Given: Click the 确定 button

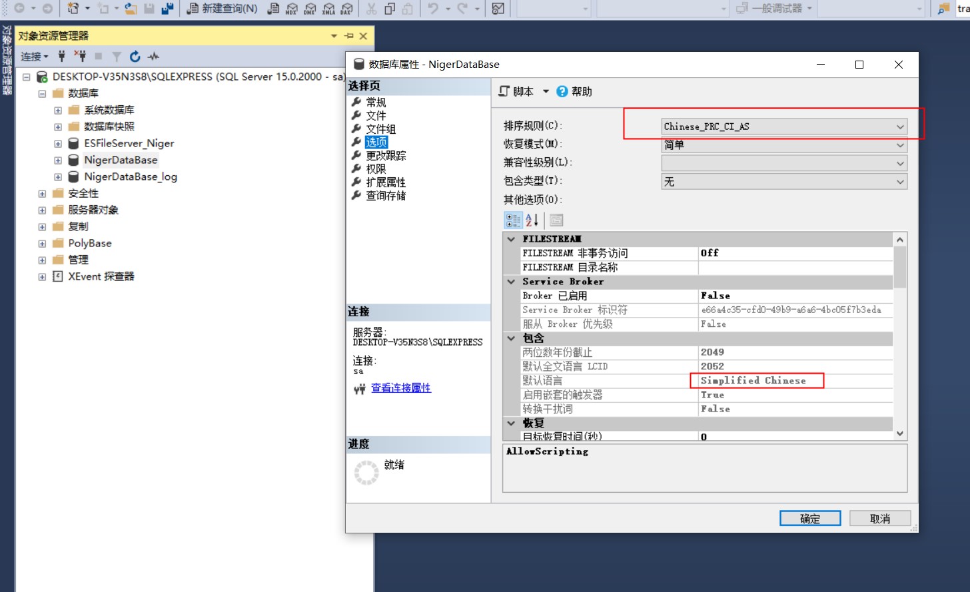Looking at the screenshot, I should [810, 518].
